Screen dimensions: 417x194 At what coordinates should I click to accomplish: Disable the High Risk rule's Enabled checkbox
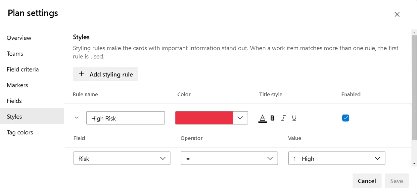coord(346,118)
